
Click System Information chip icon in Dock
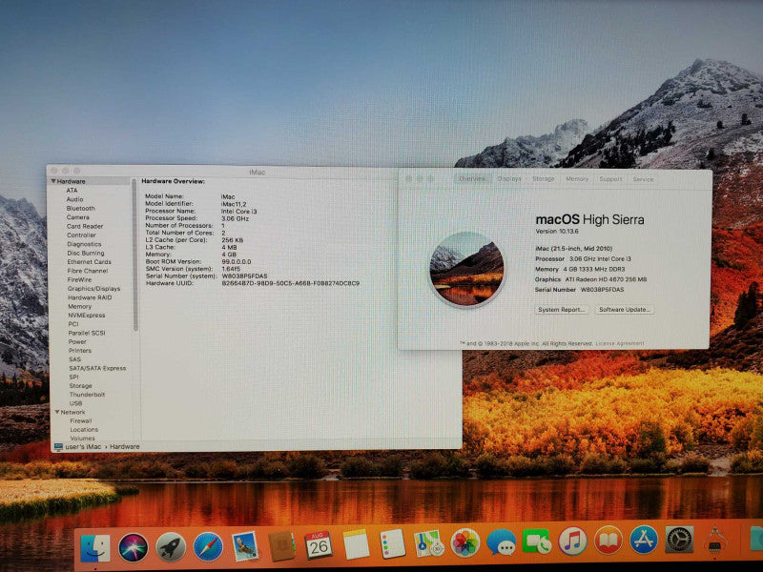tap(715, 539)
